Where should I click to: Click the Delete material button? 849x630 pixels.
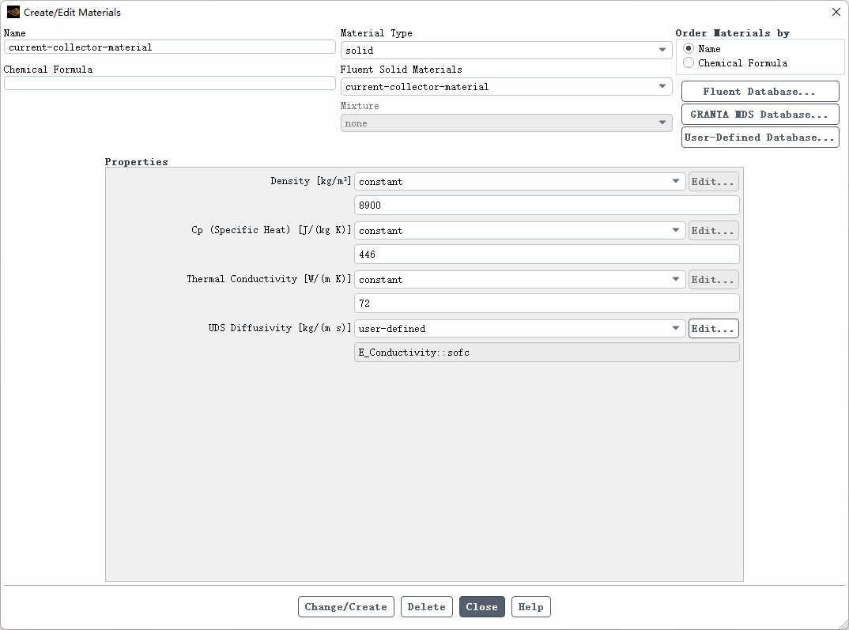pyautogui.click(x=427, y=607)
